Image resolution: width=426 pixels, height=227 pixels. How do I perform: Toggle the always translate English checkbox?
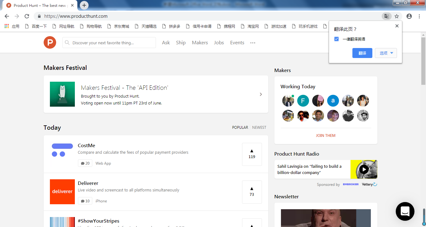click(336, 39)
